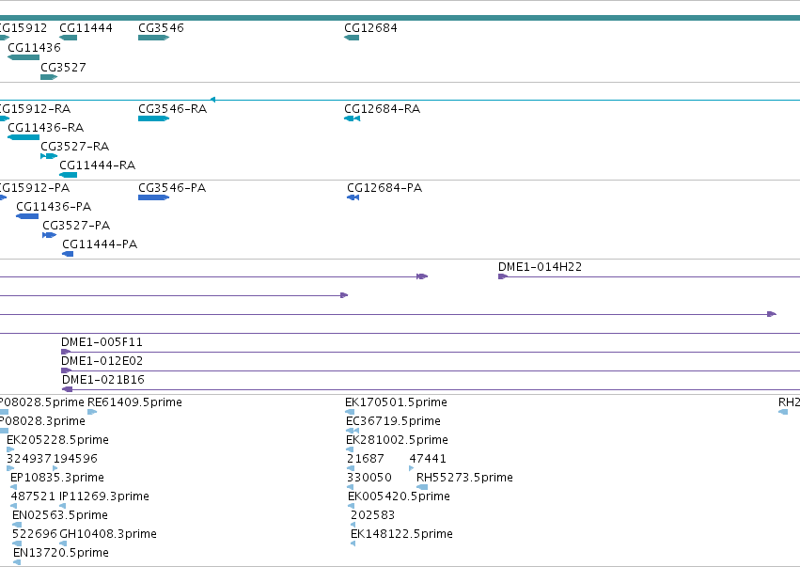Screen dimensions: 800x567
Task: Click the 522696 feature label
Action: tap(34, 534)
